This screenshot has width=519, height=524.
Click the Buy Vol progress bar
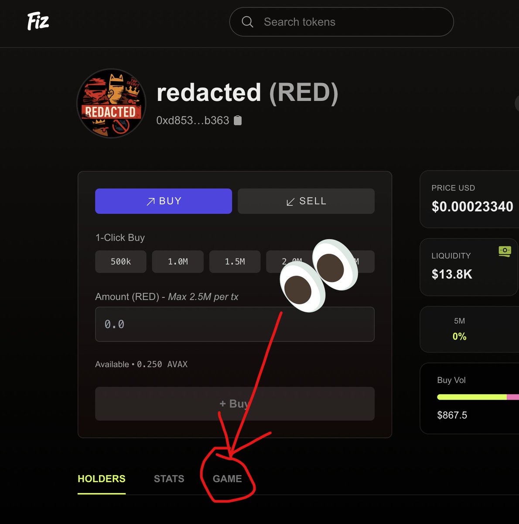coord(478,397)
